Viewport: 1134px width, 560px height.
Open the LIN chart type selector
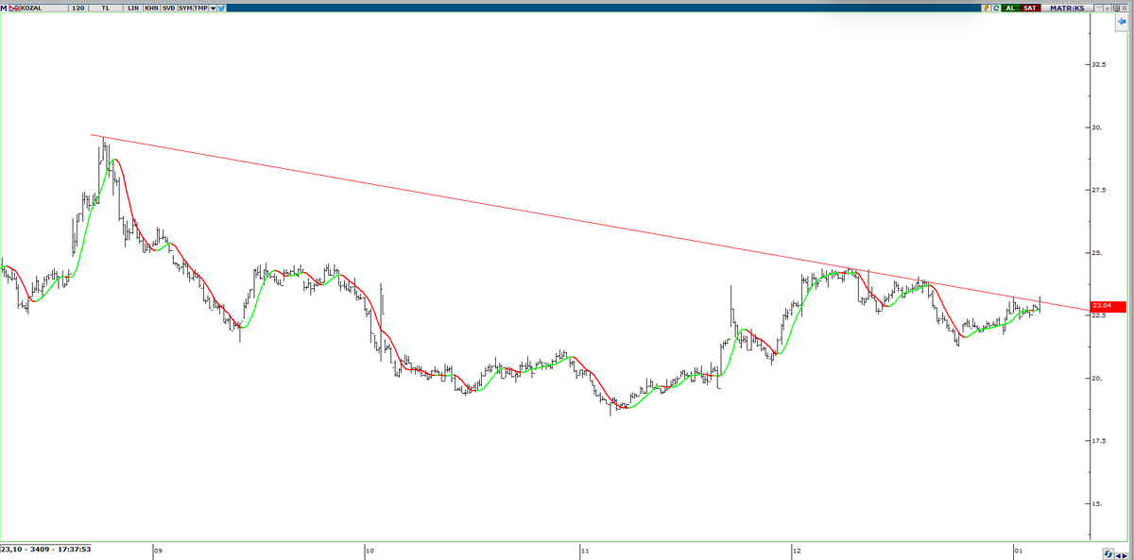coord(133,6)
